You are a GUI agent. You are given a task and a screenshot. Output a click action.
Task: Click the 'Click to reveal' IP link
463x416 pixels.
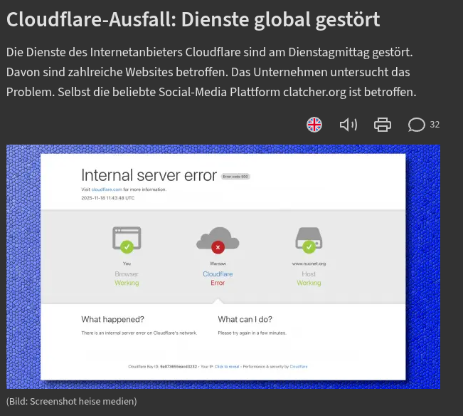click(227, 367)
